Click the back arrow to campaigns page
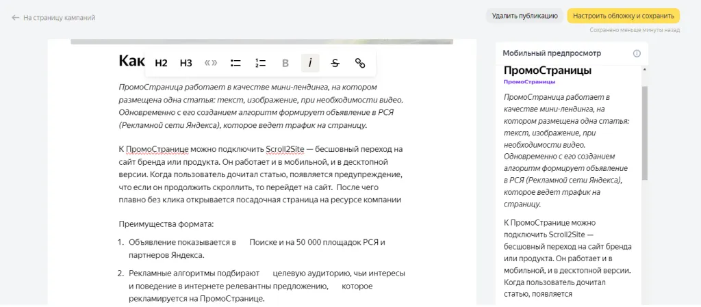701x307 pixels. tap(16, 17)
